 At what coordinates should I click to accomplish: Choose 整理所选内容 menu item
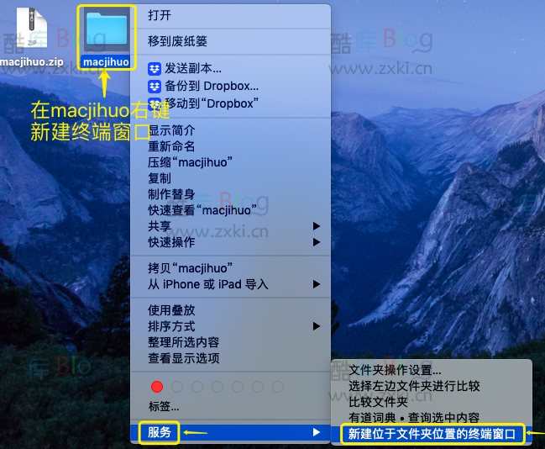click(230, 342)
